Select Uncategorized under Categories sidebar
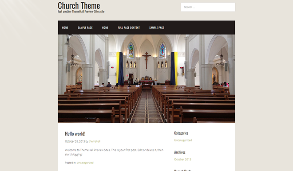Screen dimensions: 293x171 point(183,140)
